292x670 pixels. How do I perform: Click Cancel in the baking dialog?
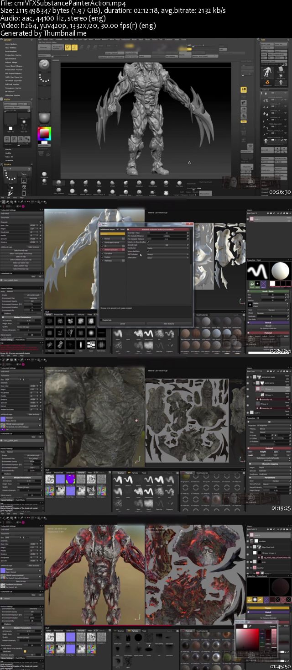point(122,323)
